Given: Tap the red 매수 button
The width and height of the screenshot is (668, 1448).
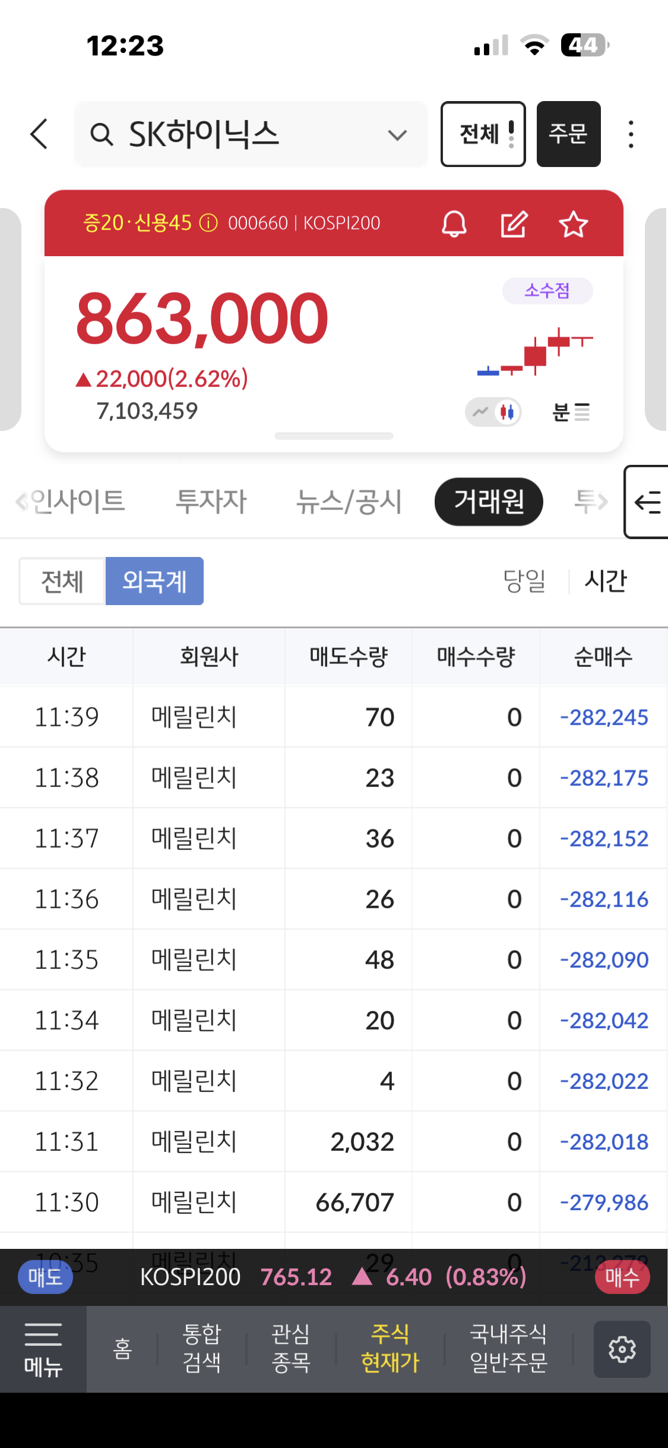Looking at the screenshot, I should [622, 1277].
